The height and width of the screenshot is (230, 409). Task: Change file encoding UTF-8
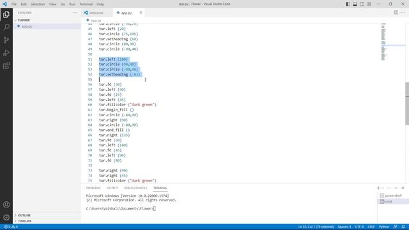359,227
